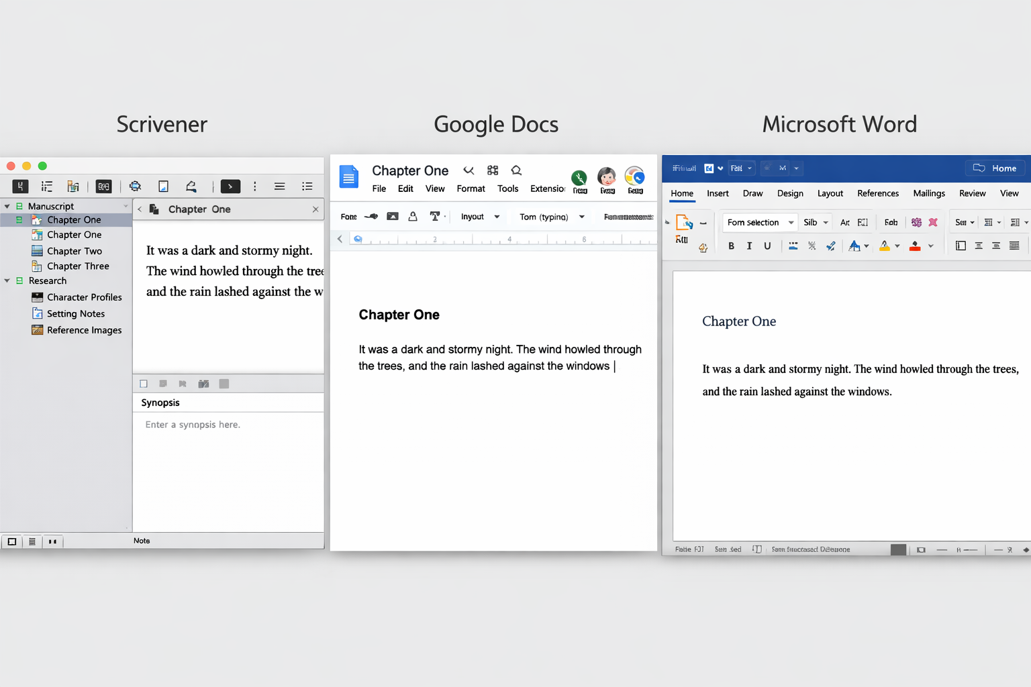The height and width of the screenshot is (687, 1031).
Task: Click the center alignment icon in Word's ribbon
Action: [979, 246]
